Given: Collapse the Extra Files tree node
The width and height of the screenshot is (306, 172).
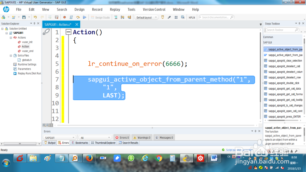Looking at the screenshot, I should click(11, 55).
